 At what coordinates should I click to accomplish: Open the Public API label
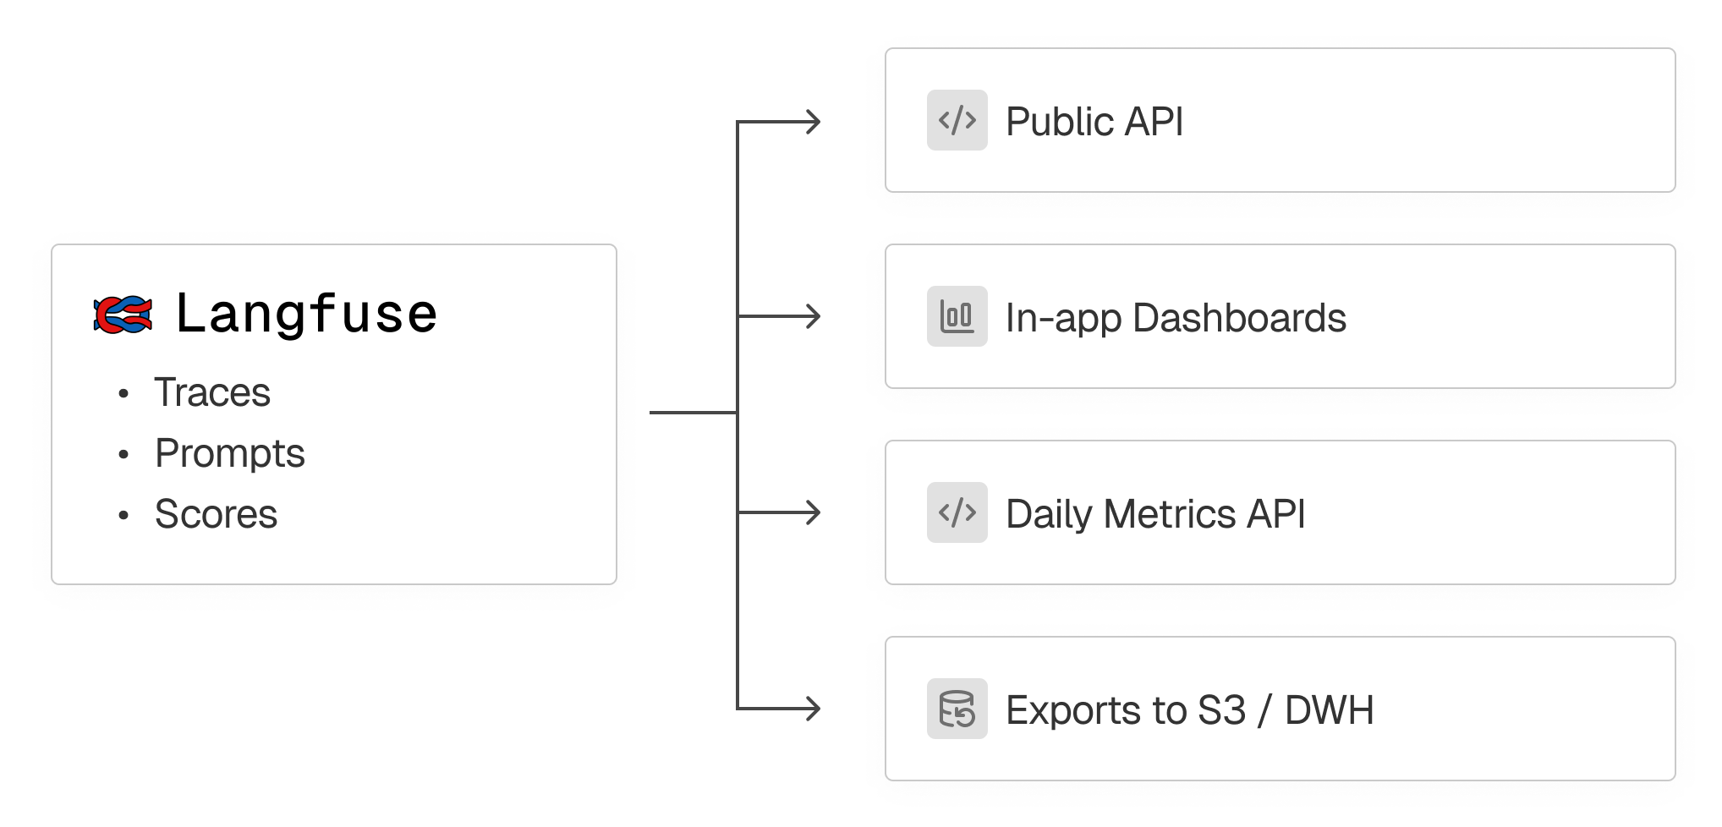click(1094, 122)
